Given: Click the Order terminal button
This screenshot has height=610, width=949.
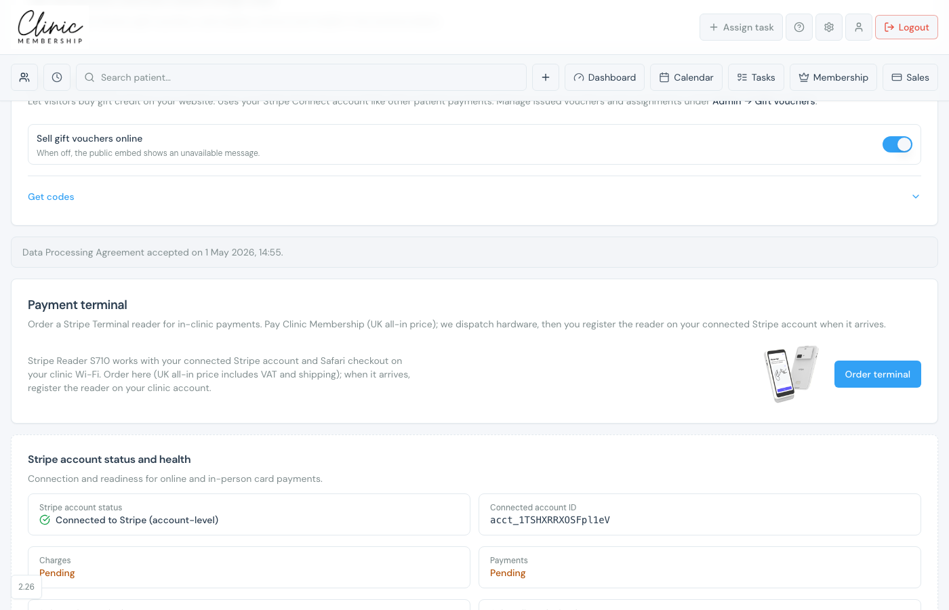Looking at the screenshot, I should (x=878, y=374).
